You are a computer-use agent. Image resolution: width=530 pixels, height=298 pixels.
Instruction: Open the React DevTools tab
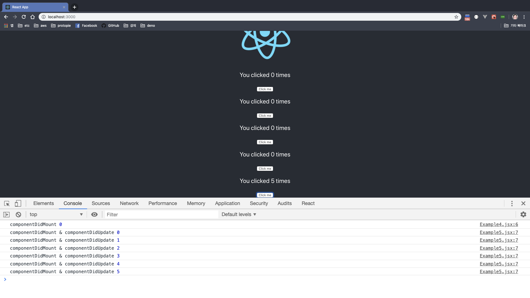308,204
